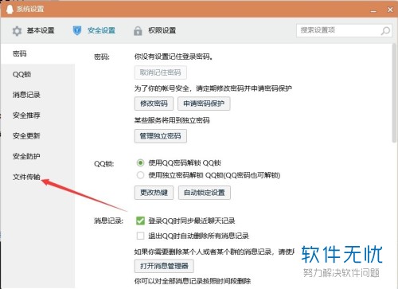Switch to the 安全设置 tab
The height and width of the screenshot is (289, 398).
(x=94, y=30)
